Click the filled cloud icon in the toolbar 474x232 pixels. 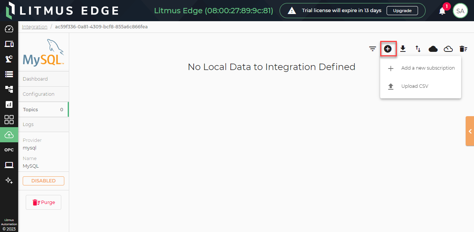433,49
